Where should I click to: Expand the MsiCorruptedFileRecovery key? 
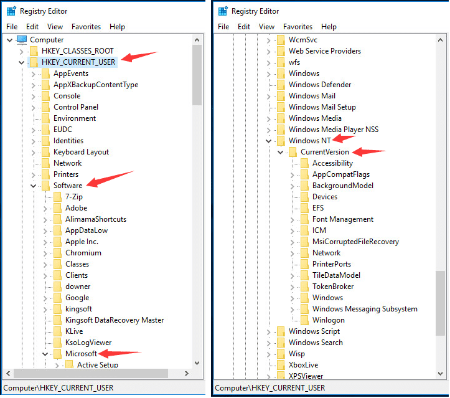pyautogui.click(x=293, y=242)
